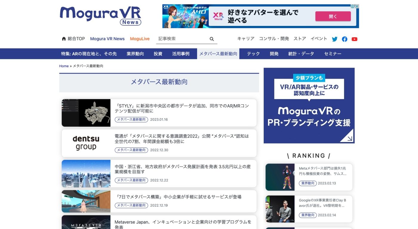Click the category tag dated 2022.12.22
Image resolution: width=418 pixels, height=229 pixels.
point(131,180)
